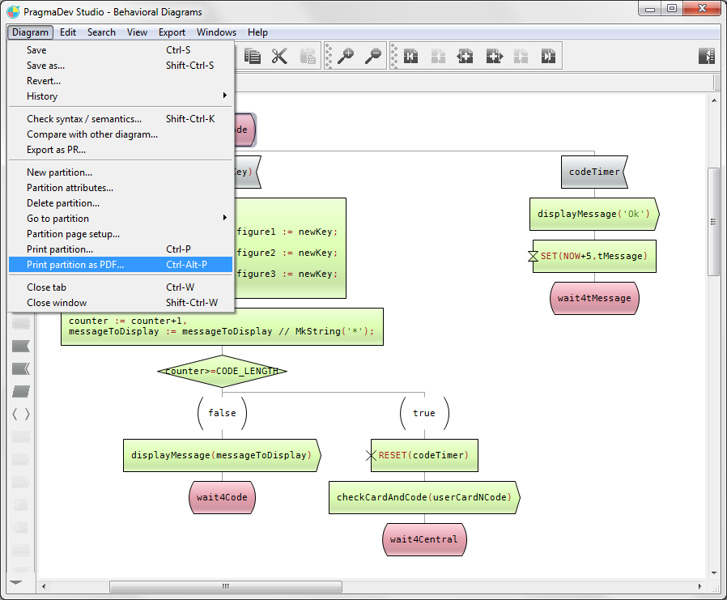Choose Print partition as PDF

click(x=75, y=265)
